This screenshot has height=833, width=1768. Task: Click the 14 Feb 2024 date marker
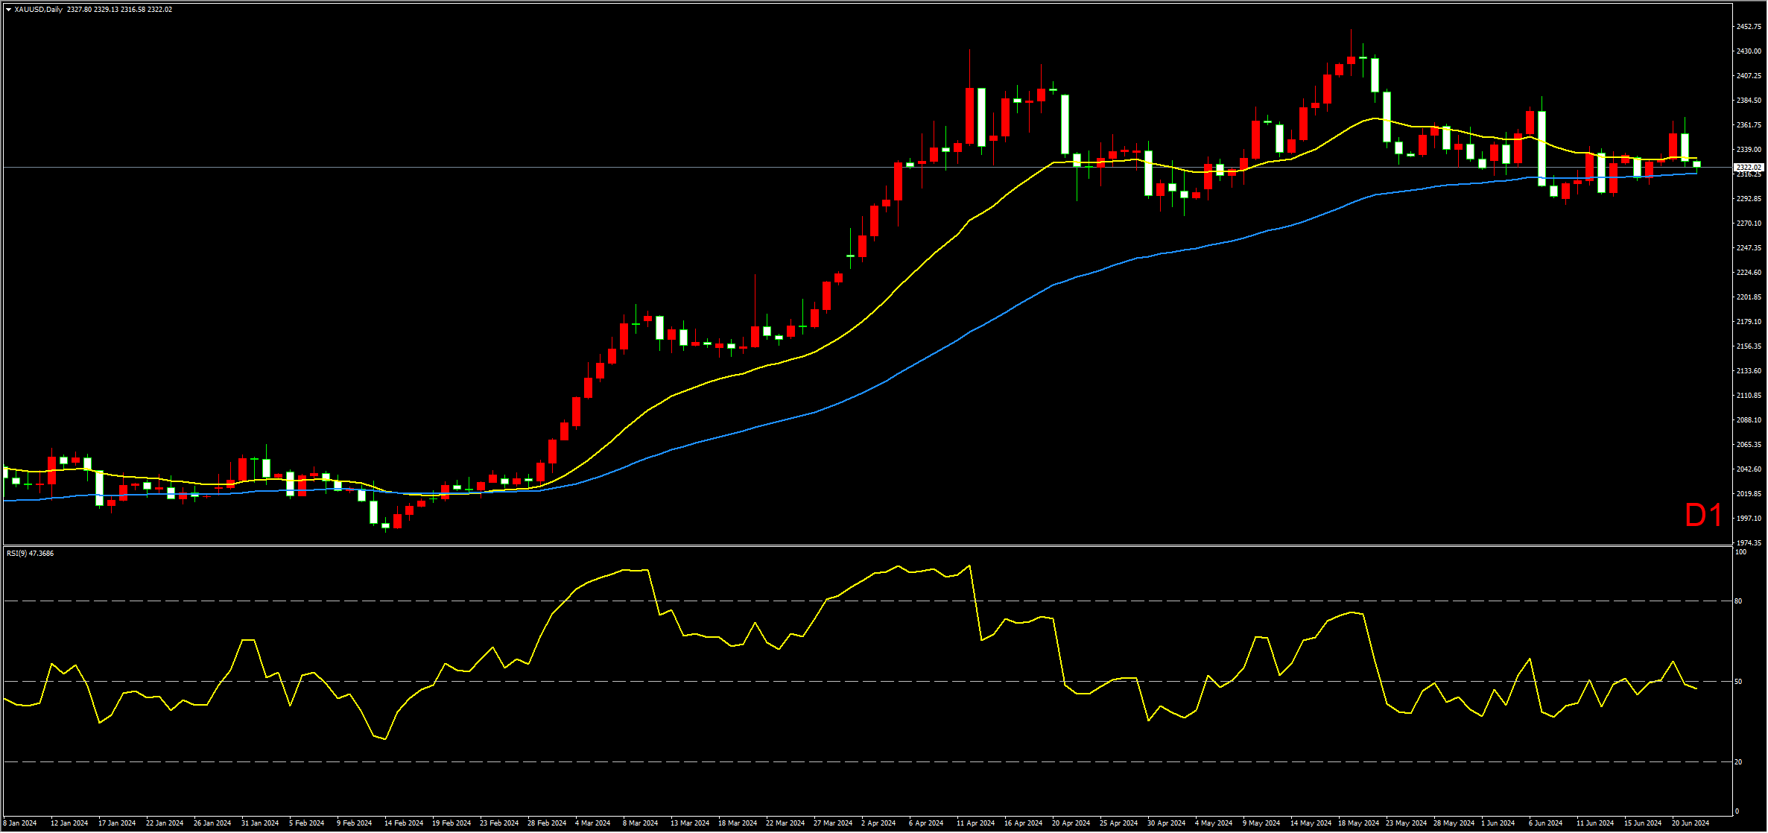[x=403, y=823]
